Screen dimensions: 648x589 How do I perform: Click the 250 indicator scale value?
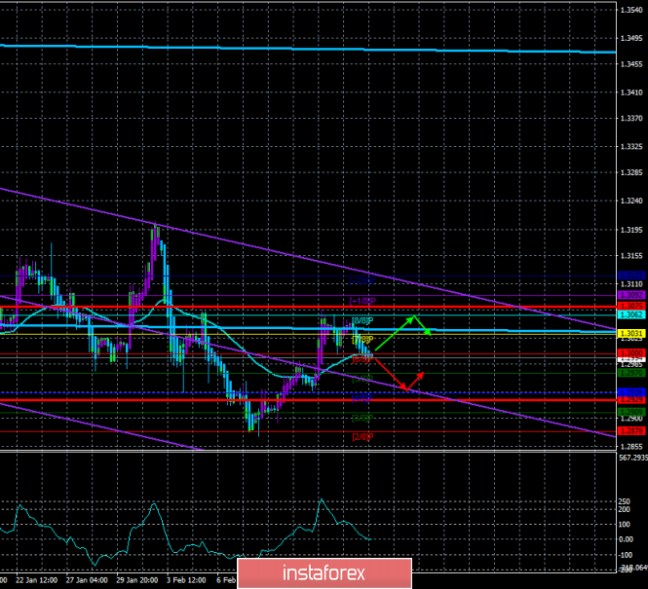(624, 501)
